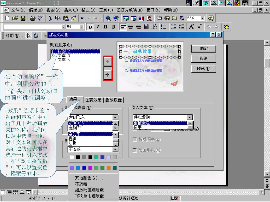Open the 58% zoom dropdown
270x202 pixels.
[203, 18]
